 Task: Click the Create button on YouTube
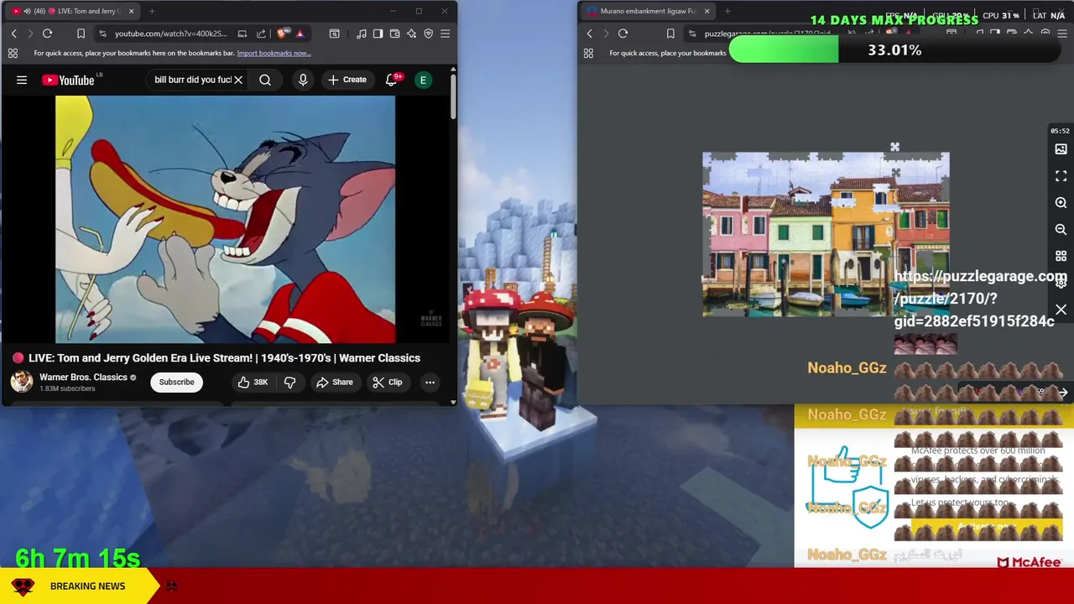[347, 80]
